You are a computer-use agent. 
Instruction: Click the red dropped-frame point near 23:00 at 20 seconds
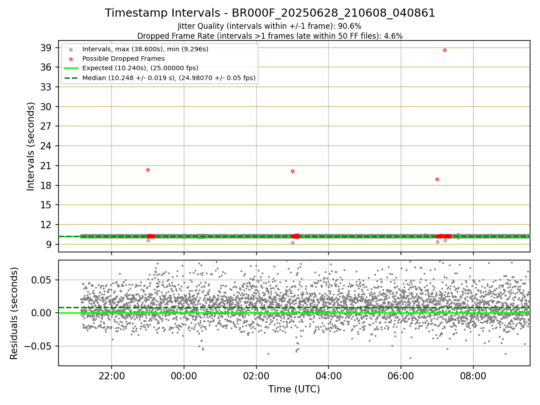[x=148, y=170]
